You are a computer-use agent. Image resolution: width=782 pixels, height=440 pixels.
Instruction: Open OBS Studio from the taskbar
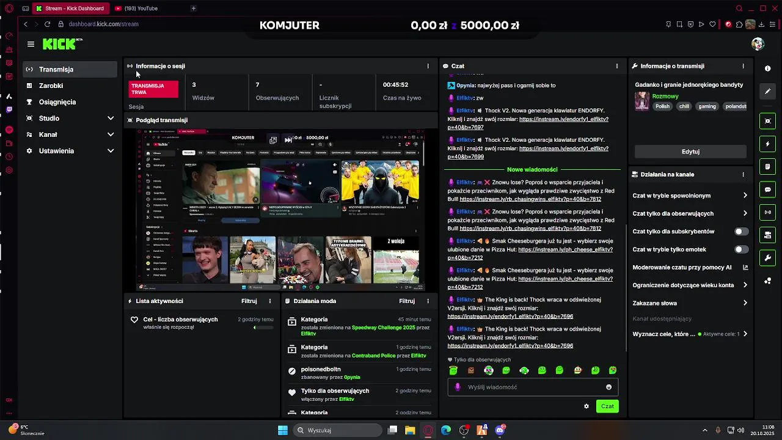pos(464,430)
